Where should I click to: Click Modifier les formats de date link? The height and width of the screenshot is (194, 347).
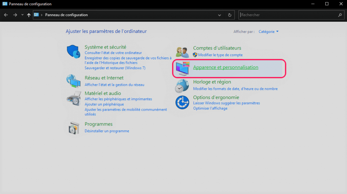235,89
